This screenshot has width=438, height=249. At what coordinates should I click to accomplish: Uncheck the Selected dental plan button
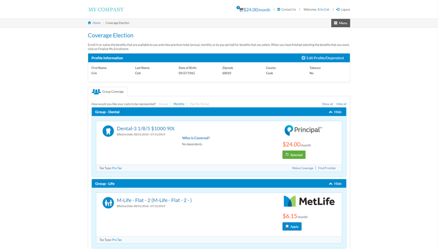pos(293,154)
